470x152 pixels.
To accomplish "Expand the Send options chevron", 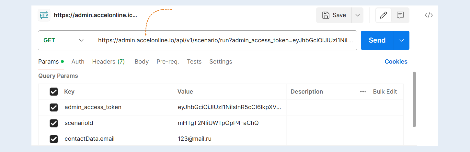I will coord(402,40).
